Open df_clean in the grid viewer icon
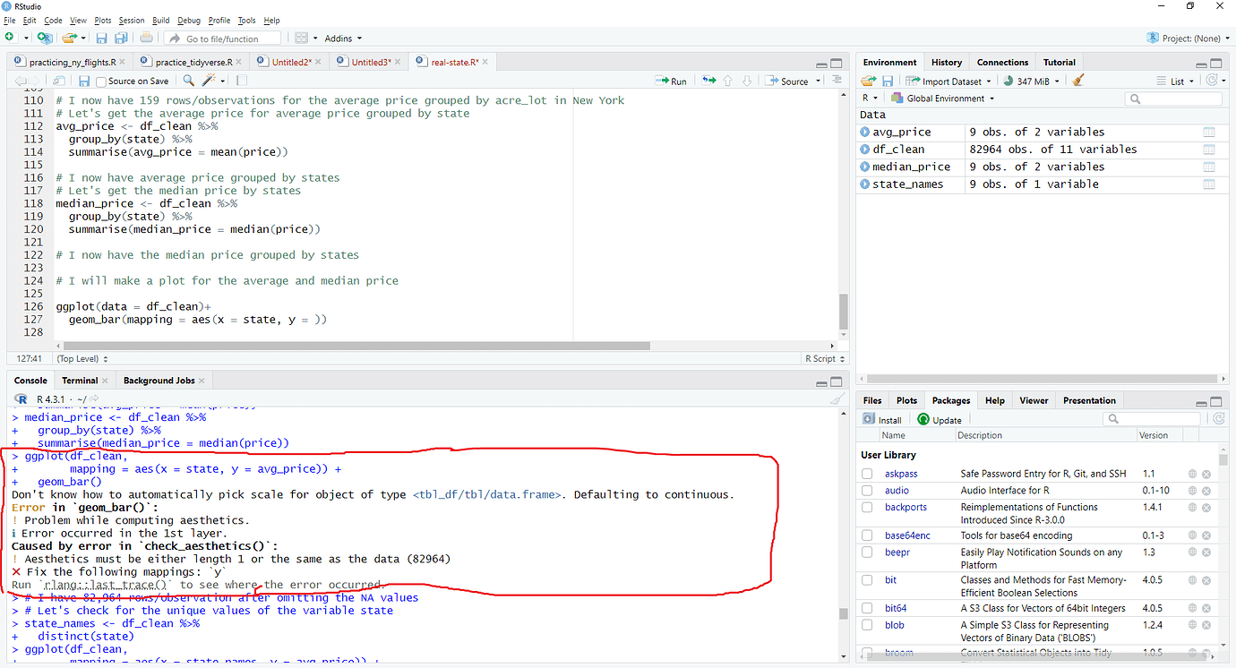The height and width of the screenshot is (668, 1236). (1209, 149)
